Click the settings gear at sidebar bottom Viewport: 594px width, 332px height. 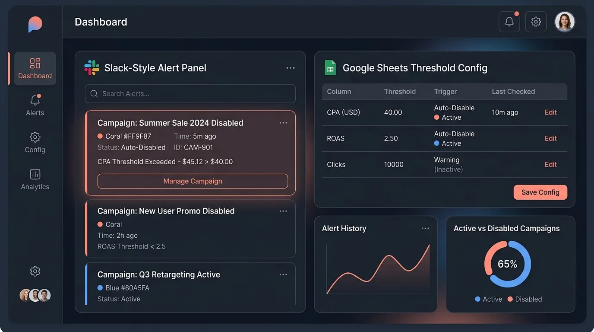(x=35, y=271)
